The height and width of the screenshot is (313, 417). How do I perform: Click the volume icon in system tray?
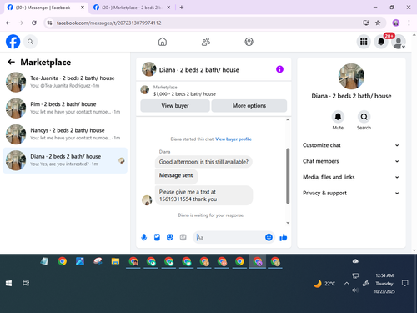point(354,290)
